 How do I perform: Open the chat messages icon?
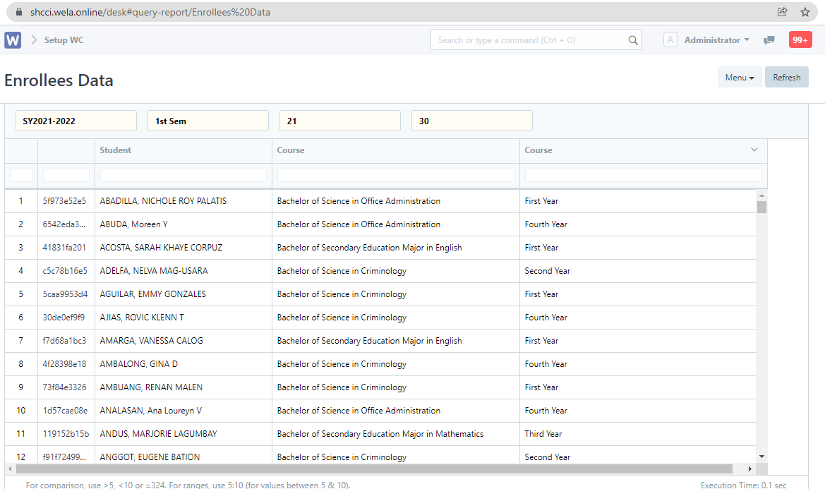click(769, 40)
